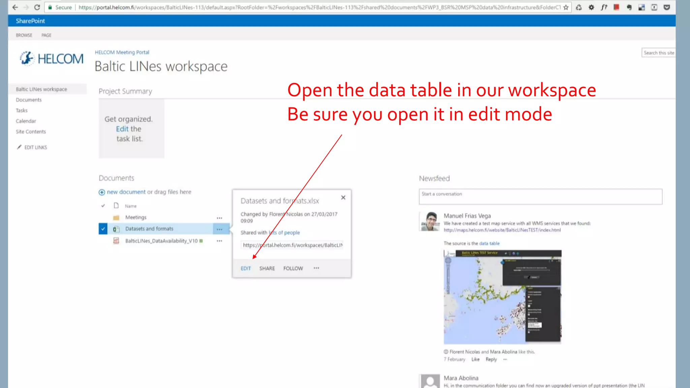Open the gear extension icon in browser toolbar
This screenshot has height=388, width=690.
[x=591, y=7]
